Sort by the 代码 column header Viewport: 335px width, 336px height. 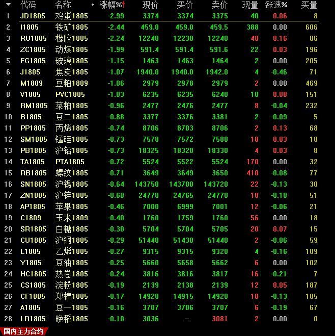28,5
